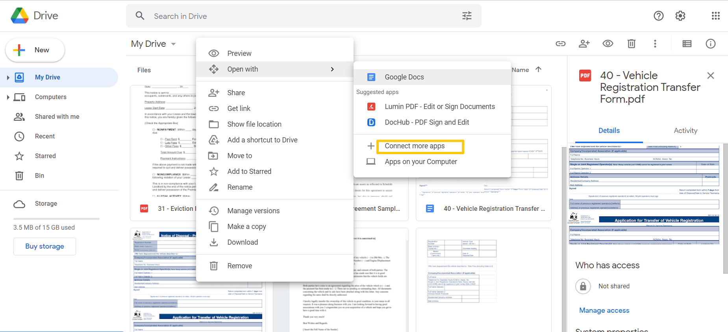Click the DocHub app icon

(371, 122)
